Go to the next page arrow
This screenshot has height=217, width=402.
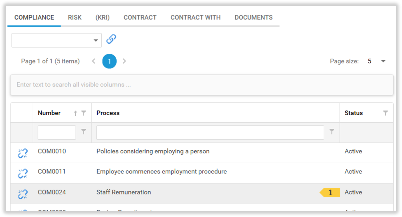click(x=124, y=61)
